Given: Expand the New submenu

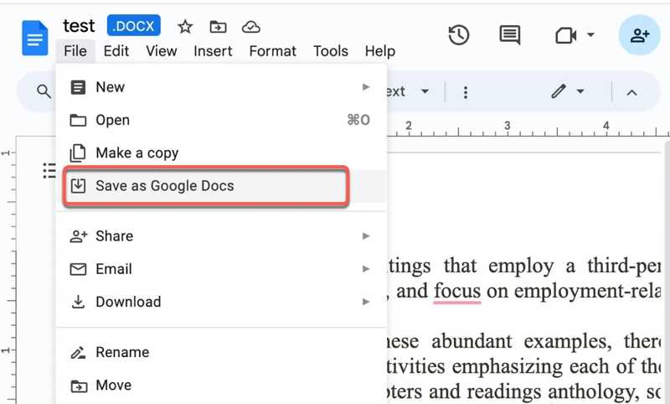Looking at the screenshot, I should [221, 87].
